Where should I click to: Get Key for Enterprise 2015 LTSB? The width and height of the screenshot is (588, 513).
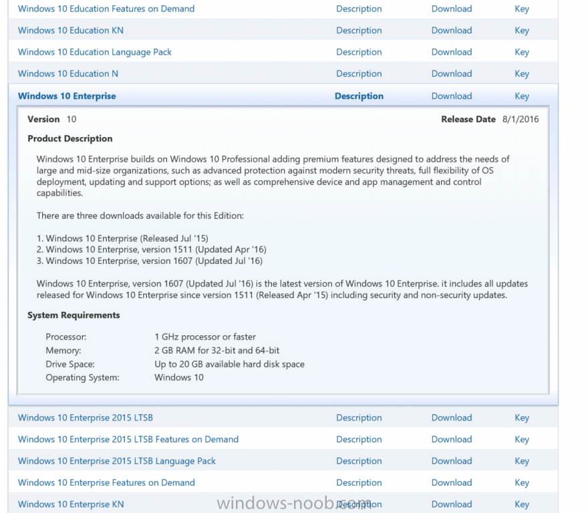tap(522, 417)
